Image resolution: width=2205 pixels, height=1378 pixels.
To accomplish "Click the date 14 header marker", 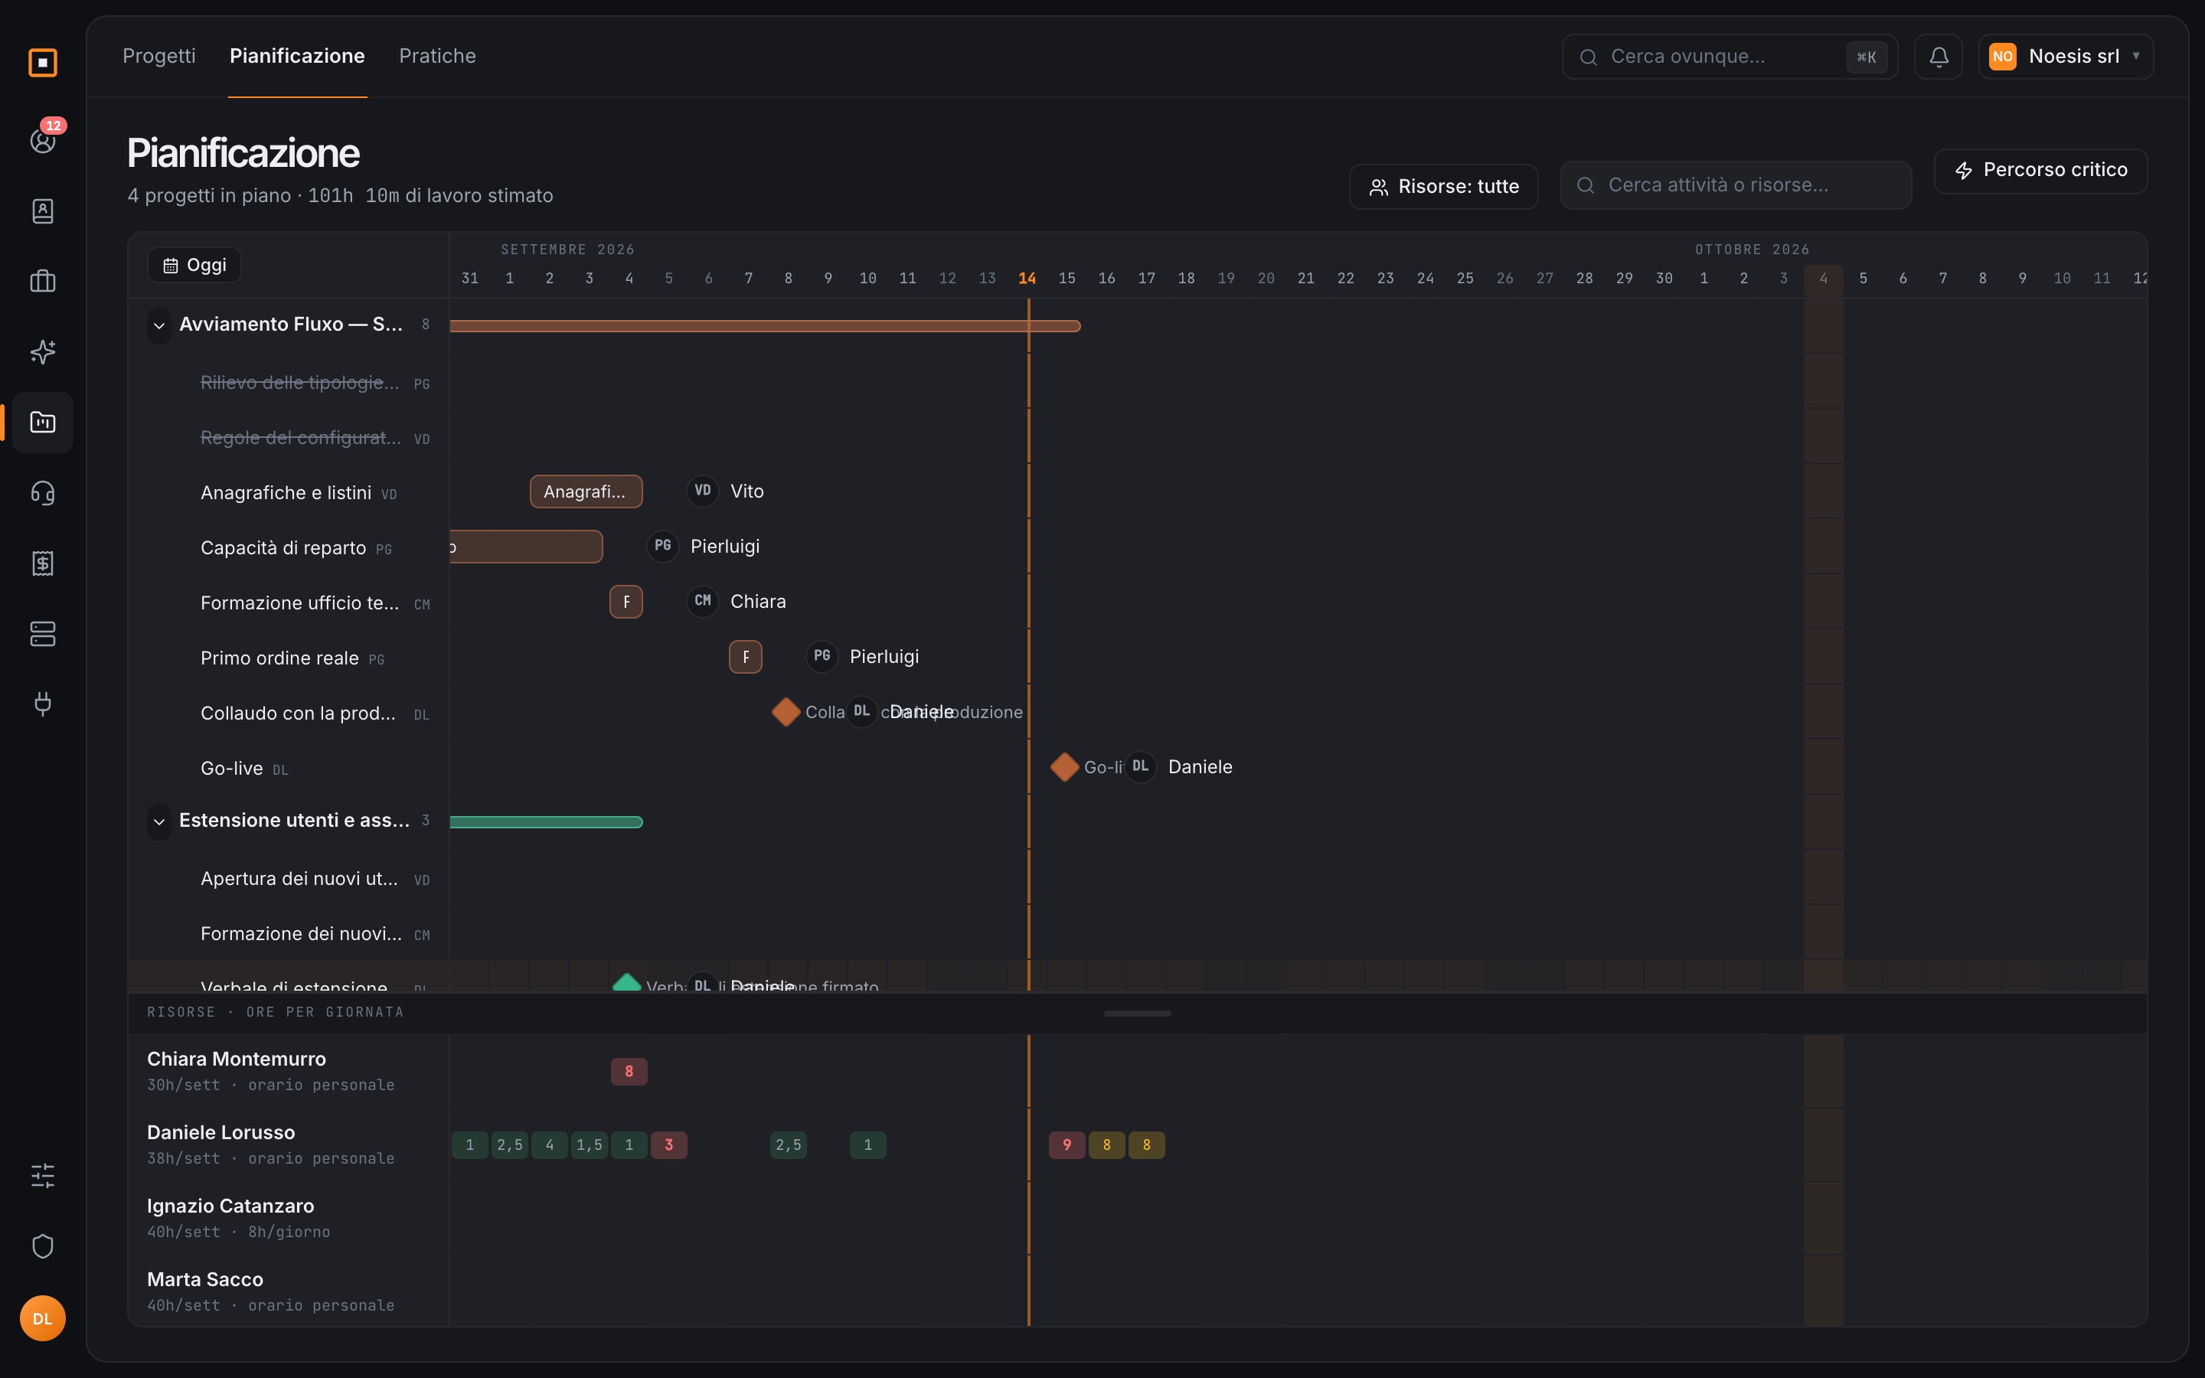I will tap(1027, 279).
